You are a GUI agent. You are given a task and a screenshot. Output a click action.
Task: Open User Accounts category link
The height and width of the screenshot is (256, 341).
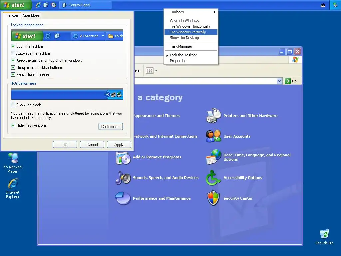tap(237, 136)
